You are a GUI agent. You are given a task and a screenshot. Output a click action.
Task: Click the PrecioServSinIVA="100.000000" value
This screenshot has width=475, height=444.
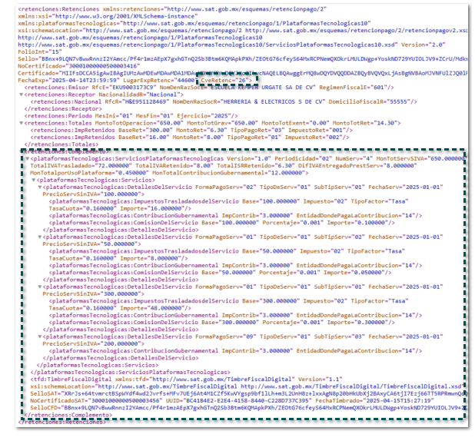click(91, 194)
